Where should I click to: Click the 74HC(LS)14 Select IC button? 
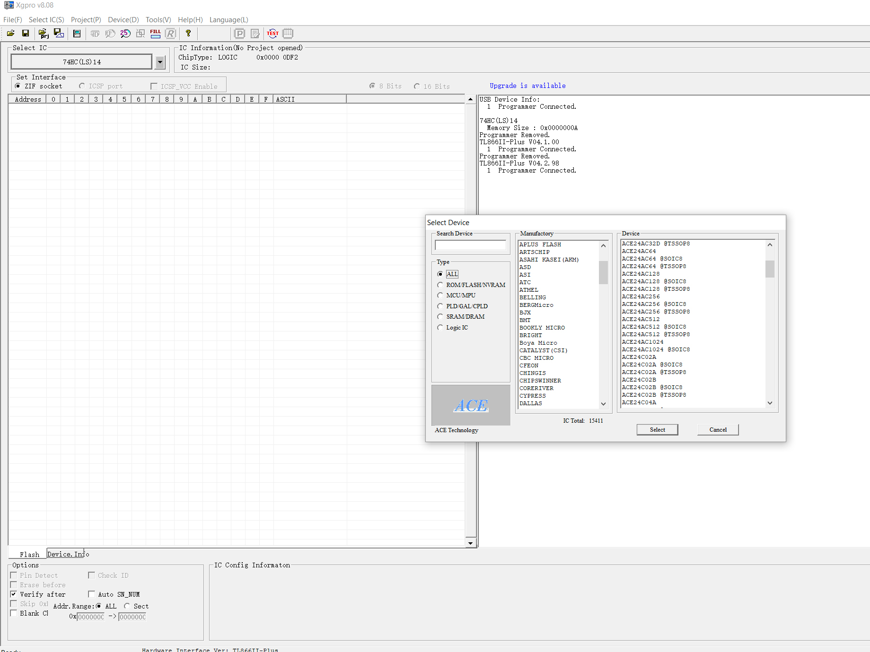pyautogui.click(x=81, y=62)
